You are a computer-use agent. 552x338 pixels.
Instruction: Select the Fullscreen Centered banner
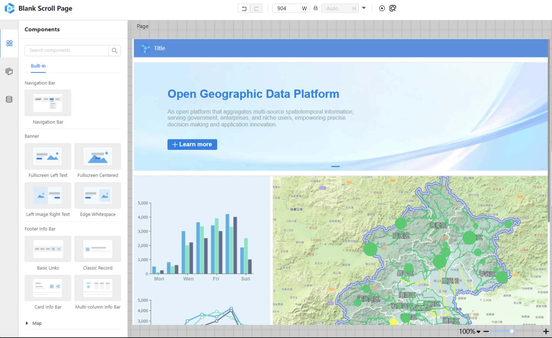98,156
